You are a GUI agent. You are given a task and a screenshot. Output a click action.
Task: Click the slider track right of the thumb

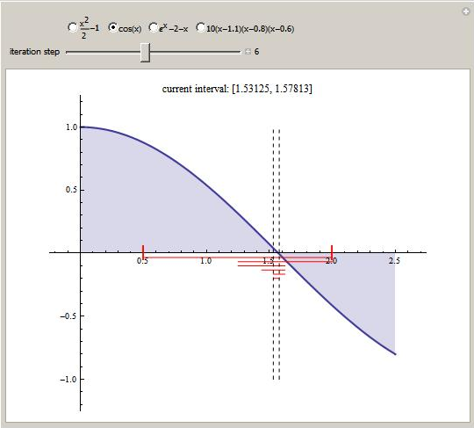(196, 52)
